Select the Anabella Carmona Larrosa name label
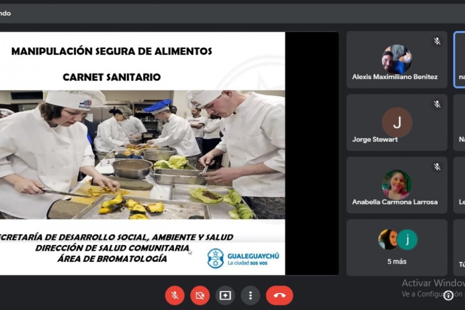 (x=394, y=202)
